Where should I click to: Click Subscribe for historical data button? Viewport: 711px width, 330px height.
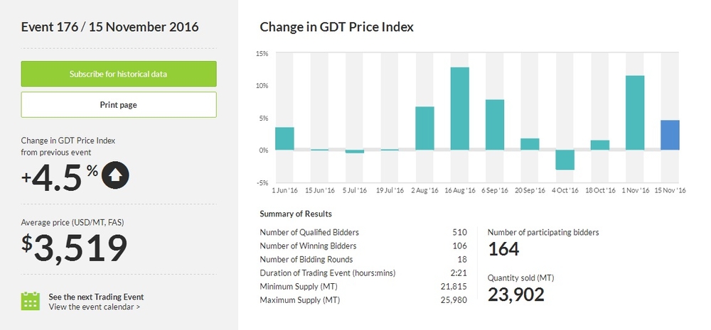coord(119,74)
